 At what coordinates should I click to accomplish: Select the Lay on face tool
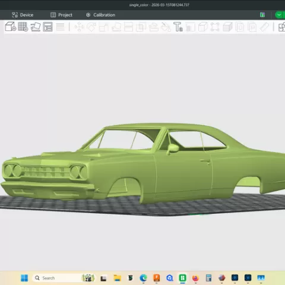pos(116,27)
